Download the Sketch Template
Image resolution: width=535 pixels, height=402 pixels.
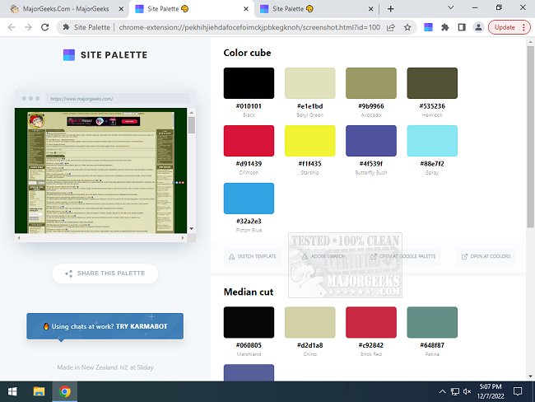pos(252,256)
